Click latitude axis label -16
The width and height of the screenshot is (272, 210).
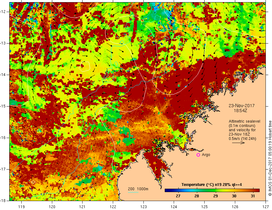coord(3,138)
